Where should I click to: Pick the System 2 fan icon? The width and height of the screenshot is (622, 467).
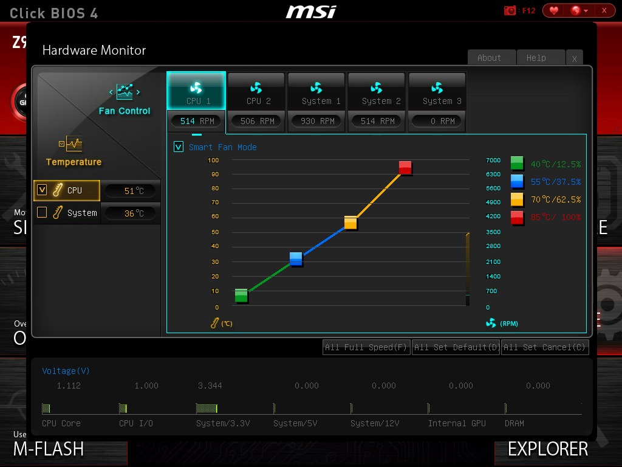376,88
